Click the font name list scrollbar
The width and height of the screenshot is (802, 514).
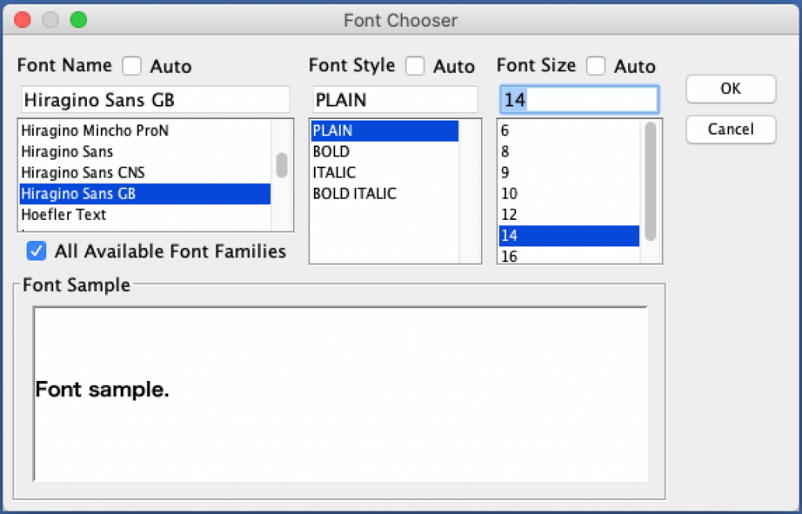pos(281,165)
